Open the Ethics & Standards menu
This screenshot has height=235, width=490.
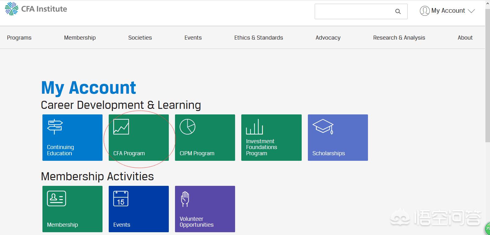pyautogui.click(x=259, y=38)
